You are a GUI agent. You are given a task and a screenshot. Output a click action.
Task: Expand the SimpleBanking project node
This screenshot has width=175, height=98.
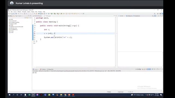(8, 30)
